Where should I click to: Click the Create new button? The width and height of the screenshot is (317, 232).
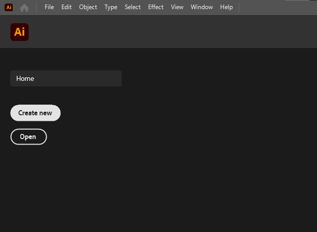tap(36, 113)
